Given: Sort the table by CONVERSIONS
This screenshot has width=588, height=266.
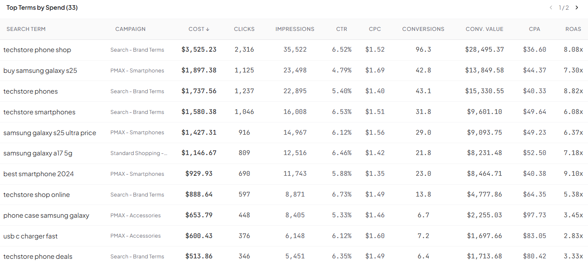Looking at the screenshot, I should 423,29.
